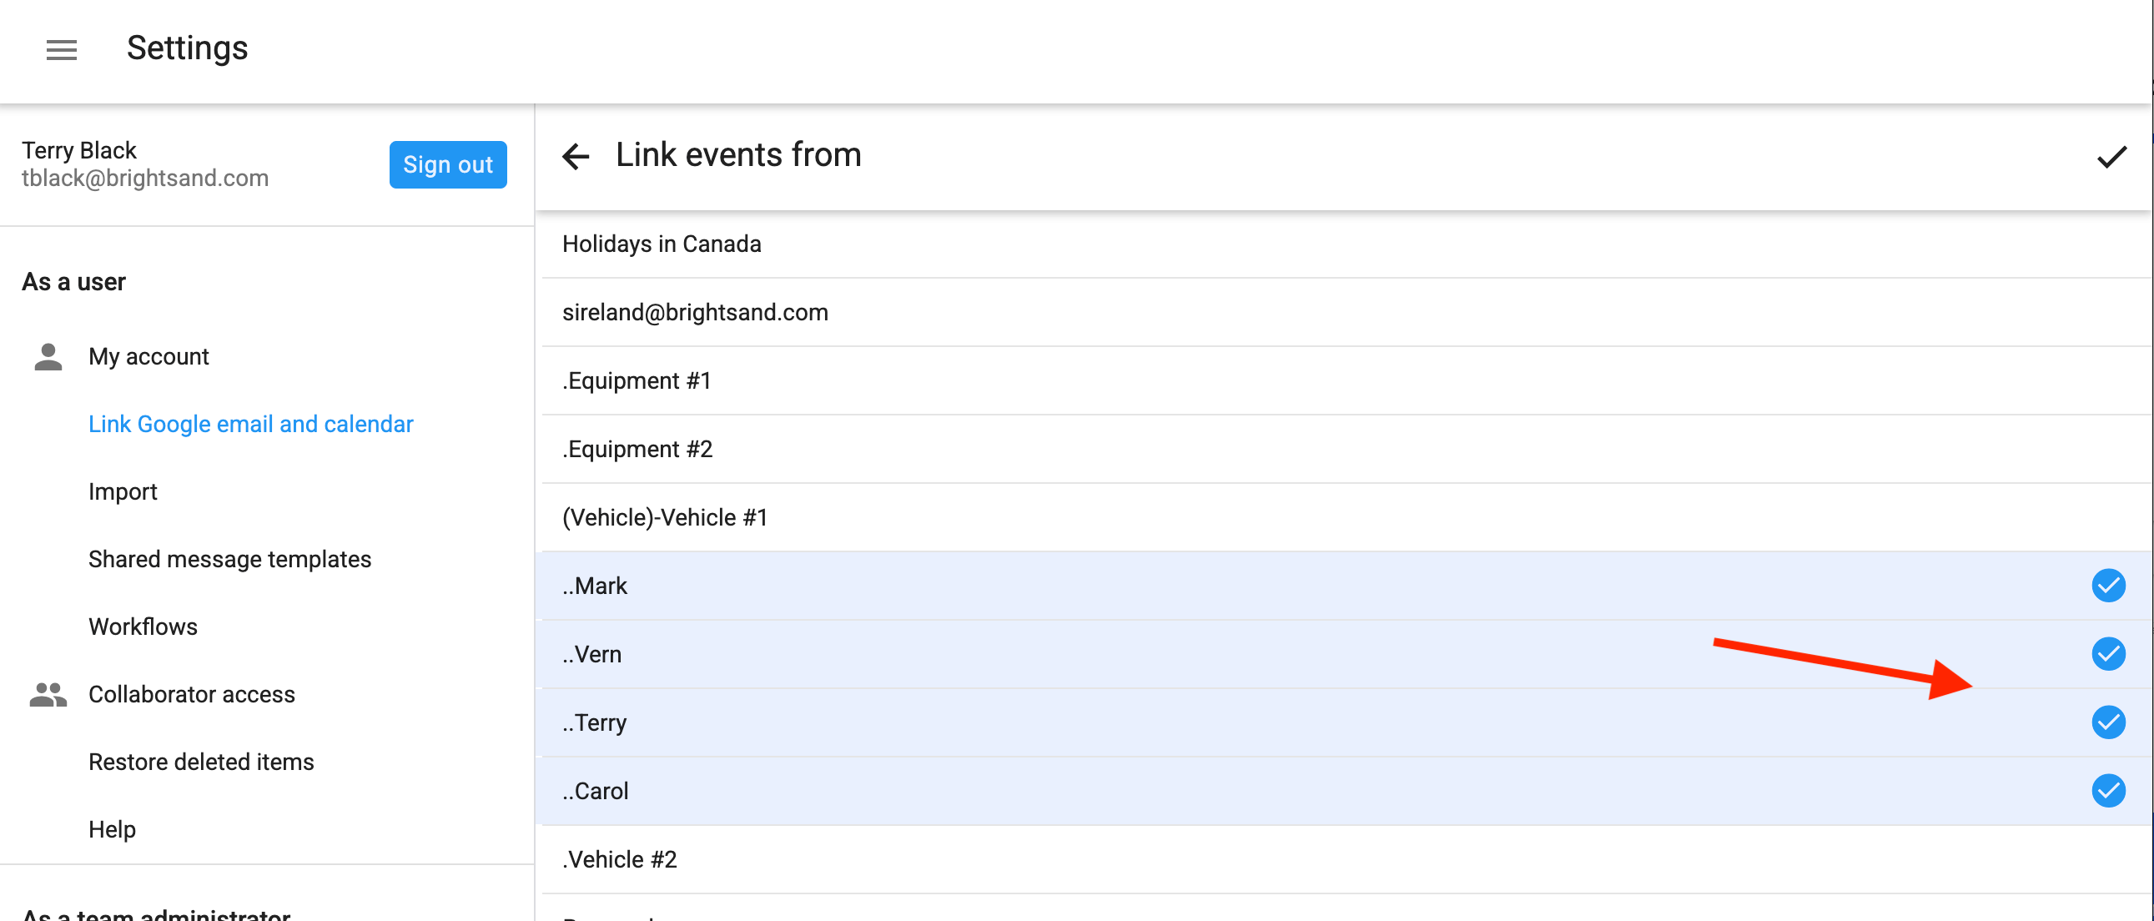The height and width of the screenshot is (921, 2154).
Task: Uncheck the ..Mark calendar checkmark
Action: click(2108, 586)
